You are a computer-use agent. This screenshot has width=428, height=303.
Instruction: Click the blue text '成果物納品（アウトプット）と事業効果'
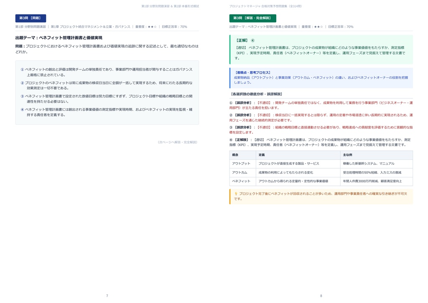pyautogui.click(x=321, y=80)
